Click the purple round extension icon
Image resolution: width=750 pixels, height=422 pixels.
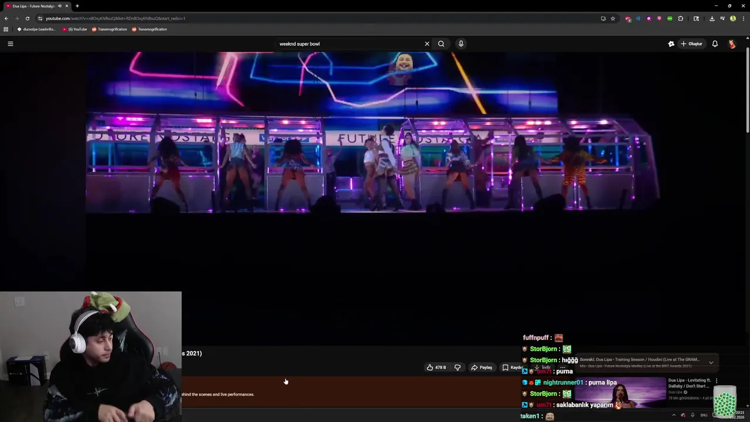[x=649, y=18]
